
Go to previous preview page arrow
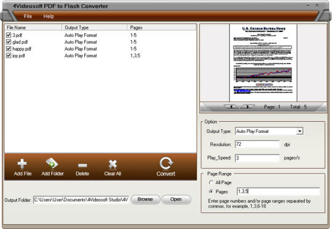(x=231, y=106)
